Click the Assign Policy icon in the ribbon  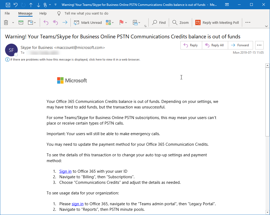[135, 22]
